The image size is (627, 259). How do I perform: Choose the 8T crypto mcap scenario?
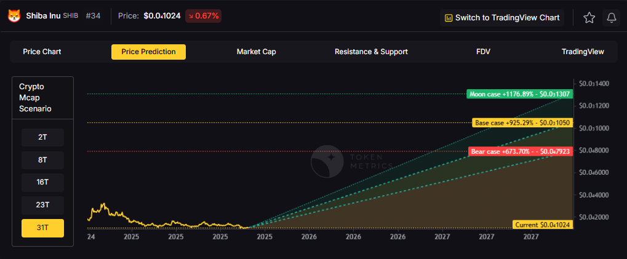coord(43,160)
